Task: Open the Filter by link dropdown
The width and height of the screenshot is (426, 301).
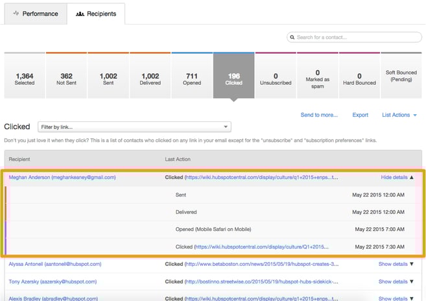Action: tap(135, 127)
